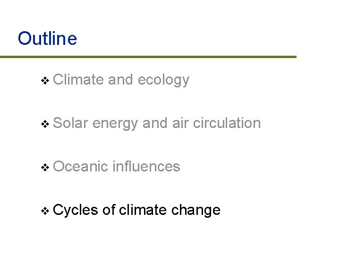The width and height of the screenshot is (340, 255).
Task: Select the bullet marker next to Oceanic influences
Action: 45,167
